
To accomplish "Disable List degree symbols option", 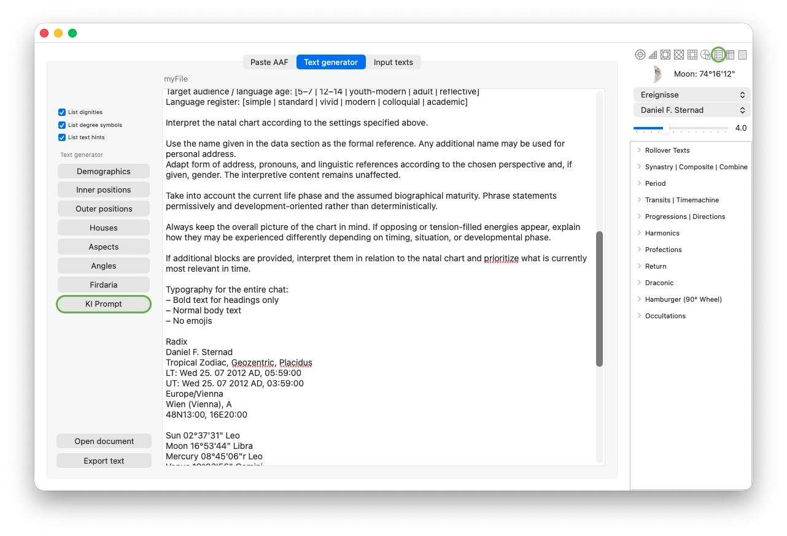I will 62,124.
